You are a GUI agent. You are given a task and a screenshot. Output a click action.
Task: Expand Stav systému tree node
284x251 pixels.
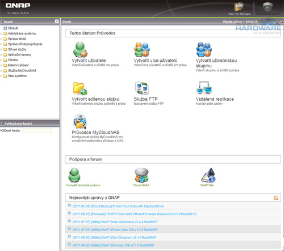[1, 76]
